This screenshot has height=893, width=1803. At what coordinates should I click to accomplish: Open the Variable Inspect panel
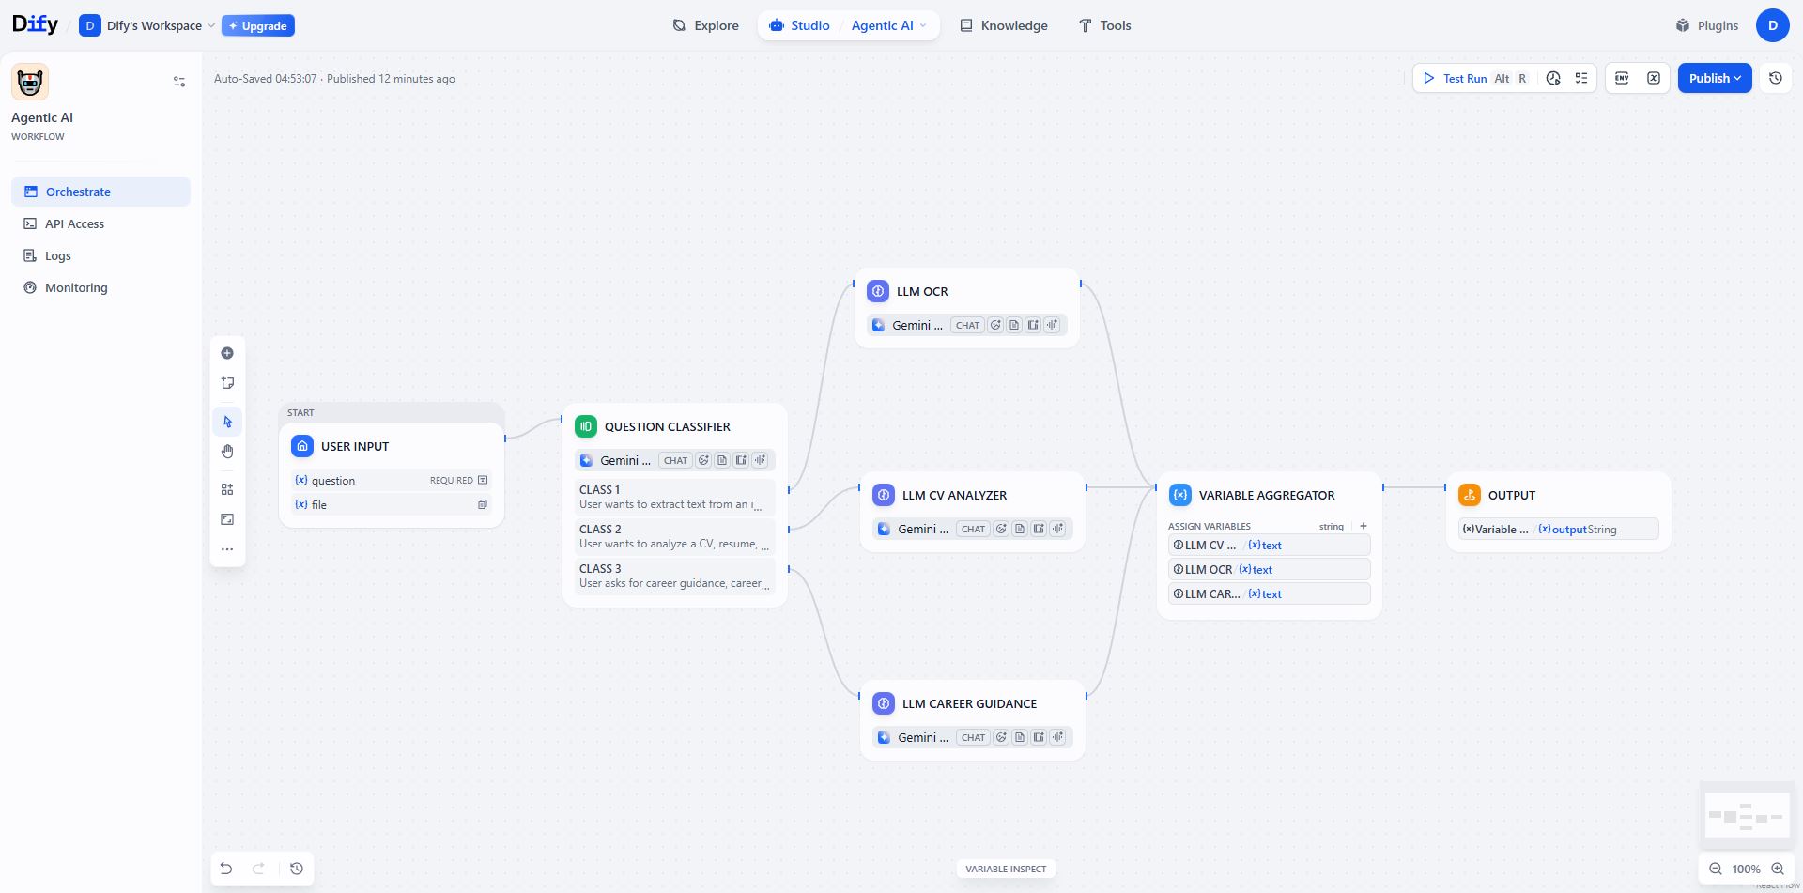click(1006, 869)
